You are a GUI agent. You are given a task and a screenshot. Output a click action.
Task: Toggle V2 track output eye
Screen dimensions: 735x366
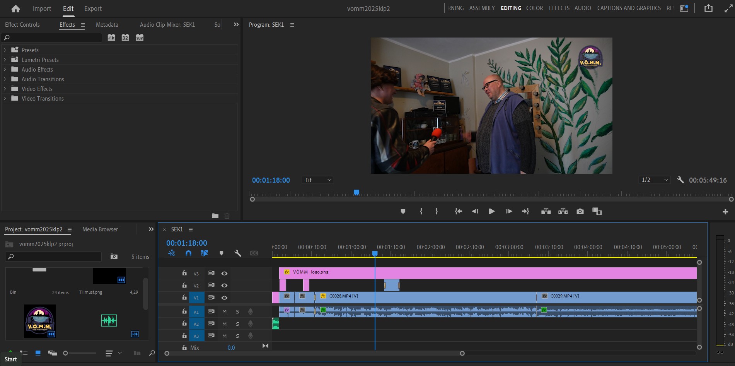(224, 286)
